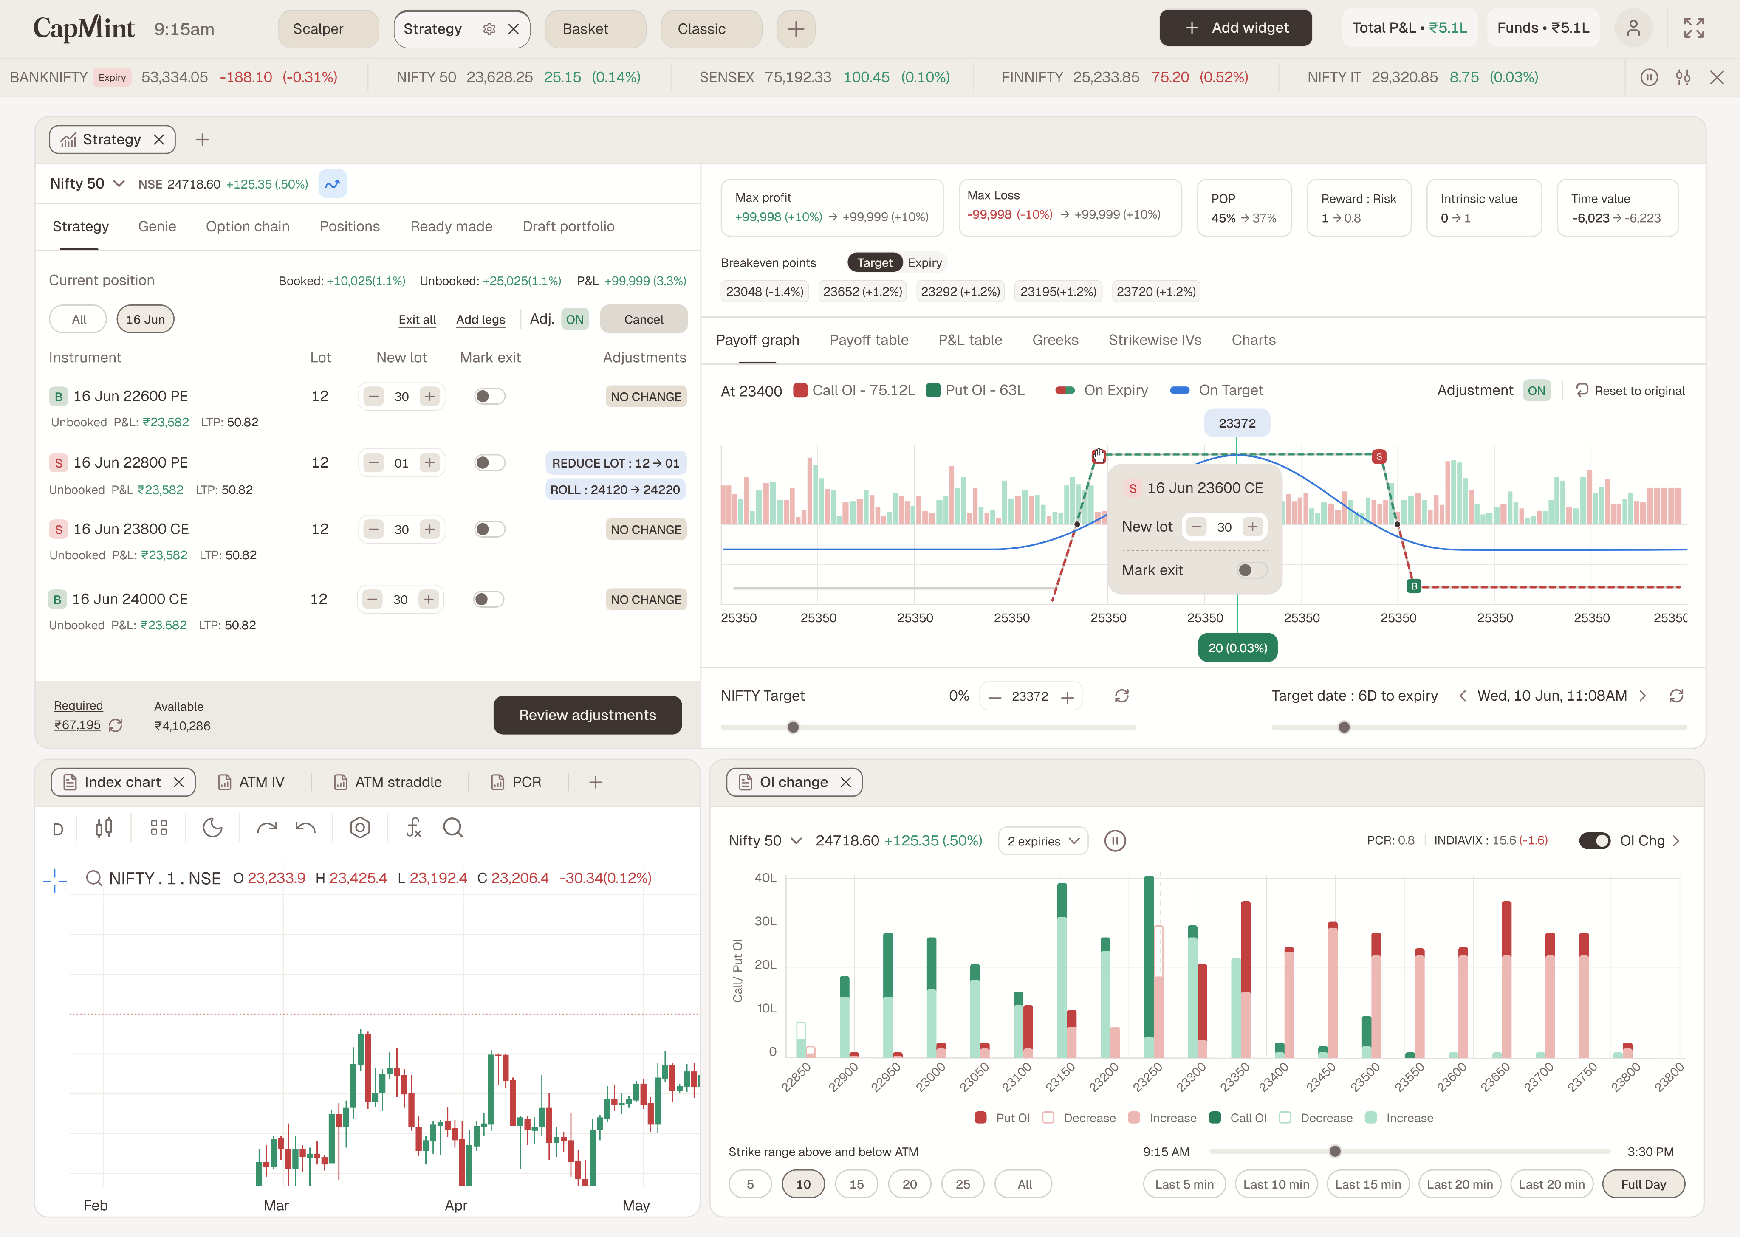Decrease new lot for 22600 PE

373,396
